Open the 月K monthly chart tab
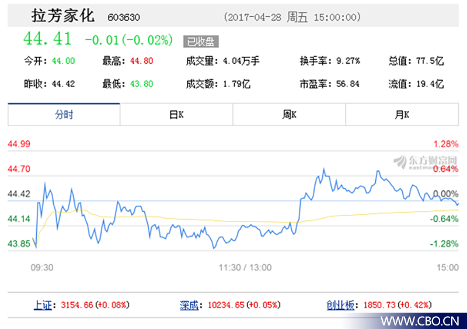Image resolution: width=467 pixels, height=329 pixels. pos(402,115)
